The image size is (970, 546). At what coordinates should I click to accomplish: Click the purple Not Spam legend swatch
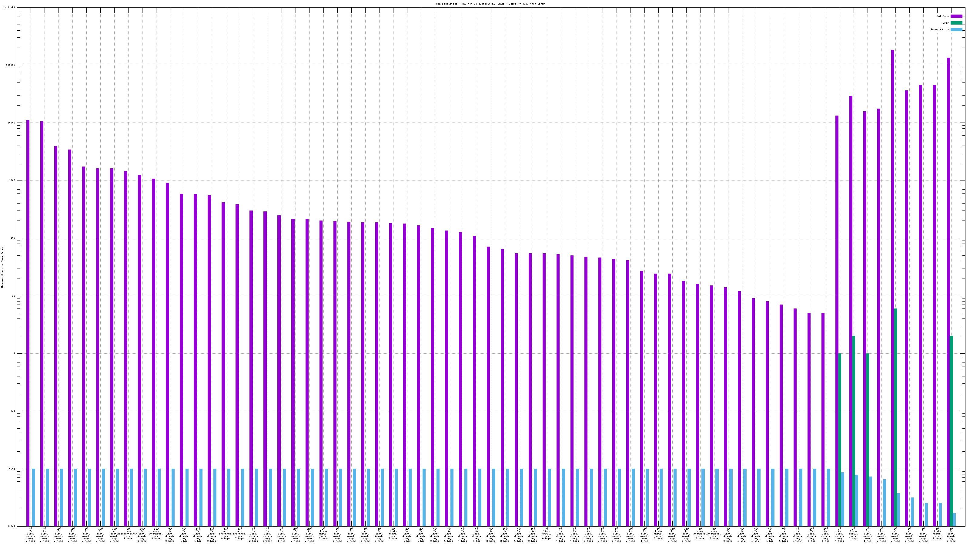[x=956, y=16]
